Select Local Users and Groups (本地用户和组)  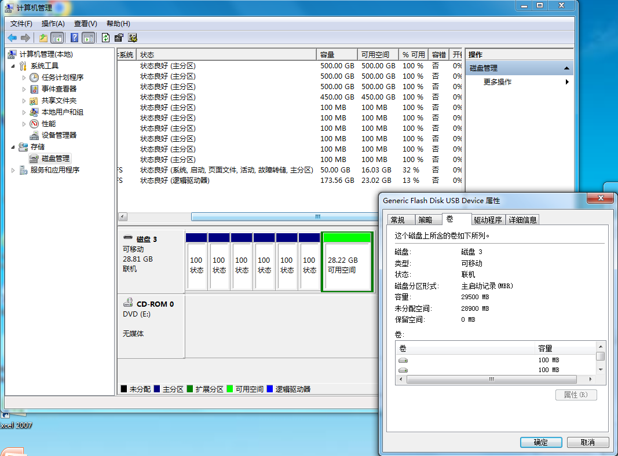[x=63, y=112]
